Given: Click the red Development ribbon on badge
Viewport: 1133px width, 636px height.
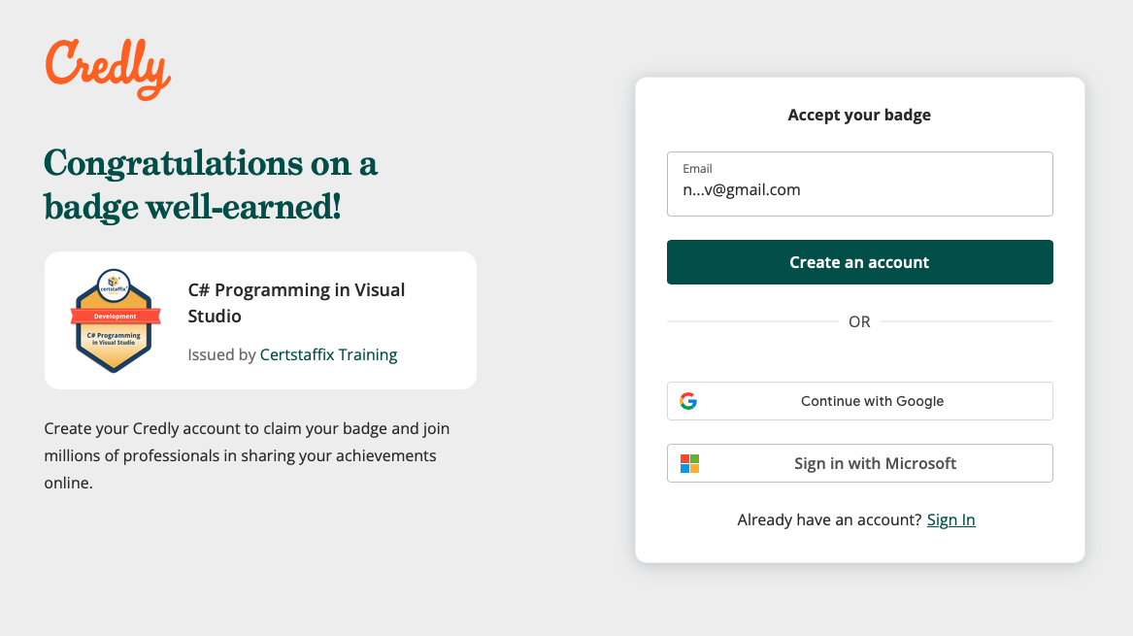Looking at the screenshot, I should pyautogui.click(x=116, y=317).
